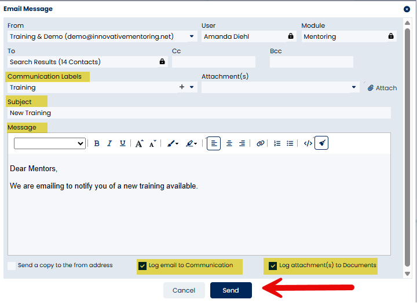Insert a numbered list
This screenshot has height=303, width=417.
click(x=277, y=143)
